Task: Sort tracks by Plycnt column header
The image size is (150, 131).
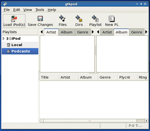Action: click(127, 77)
